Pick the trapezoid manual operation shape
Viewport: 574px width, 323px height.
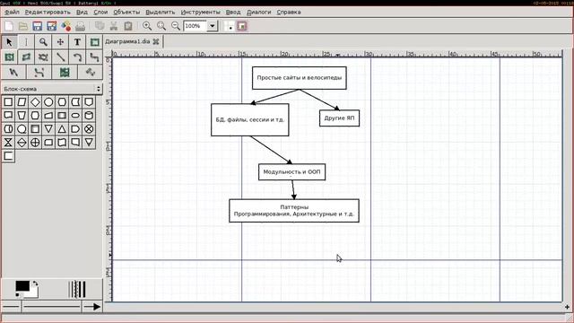[22, 116]
